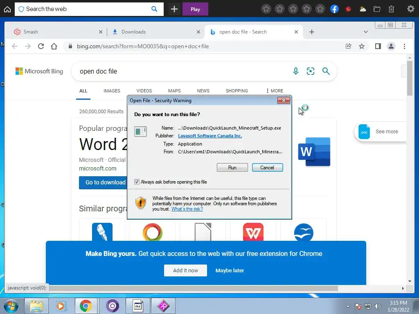Image resolution: width=419 pixels, height=314 pixels.
Task: Click the Chrome taskbar icon
Action: click(86, 306)
